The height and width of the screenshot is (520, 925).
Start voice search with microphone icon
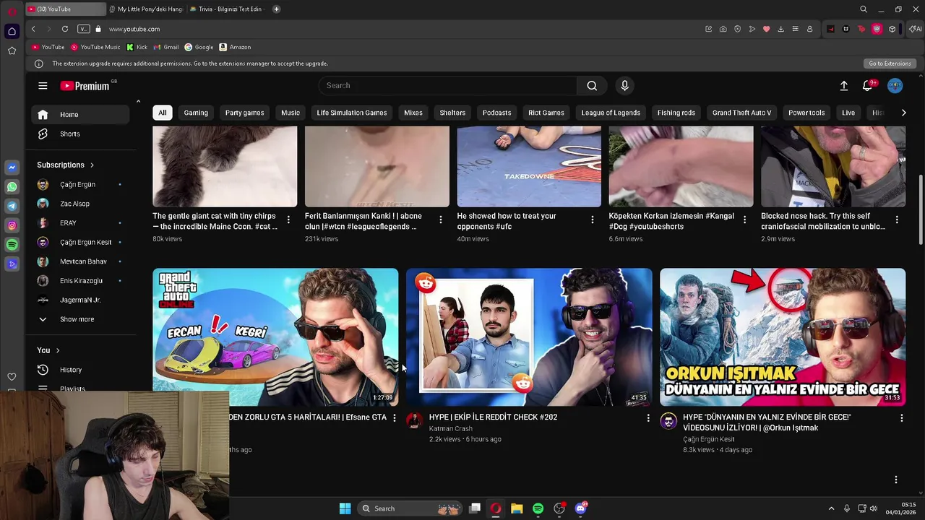pos(625,85)
